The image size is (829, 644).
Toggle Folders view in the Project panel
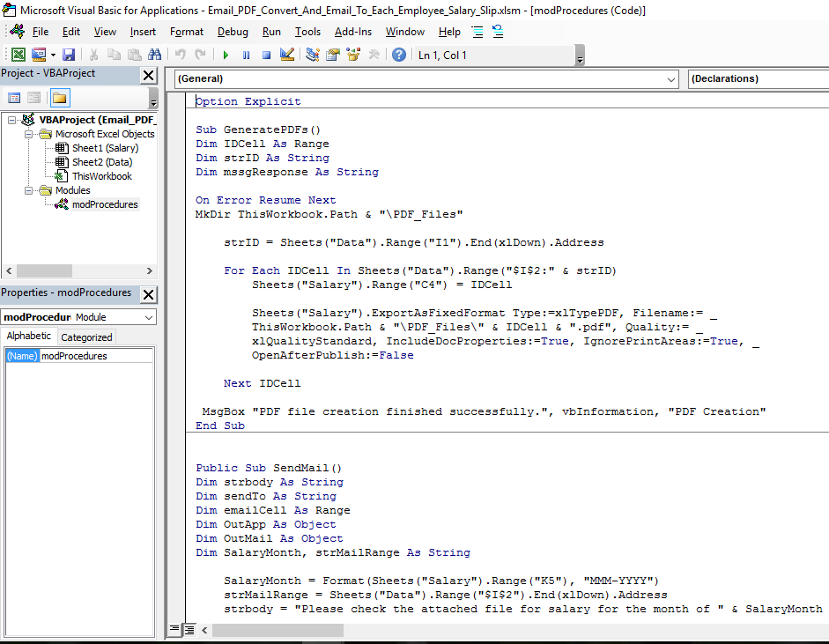(x=60, y=98)
